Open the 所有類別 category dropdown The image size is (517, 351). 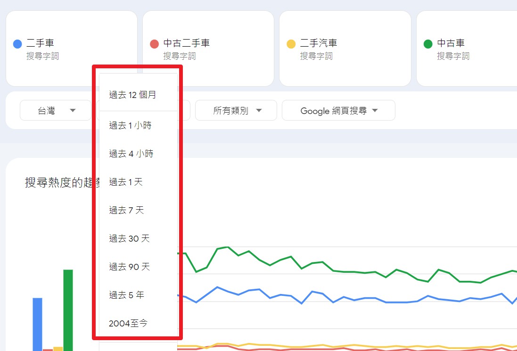(x=236, y=110)
